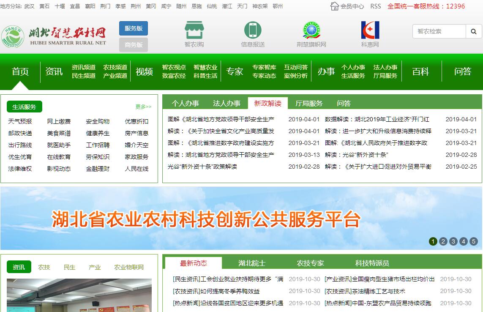Open the RSS feed link
Screen dimensions: 483x312
(x=375, y=6)
